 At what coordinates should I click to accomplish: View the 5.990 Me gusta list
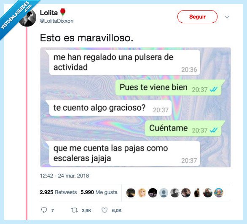pyautogui.click(x=99, y=192)
